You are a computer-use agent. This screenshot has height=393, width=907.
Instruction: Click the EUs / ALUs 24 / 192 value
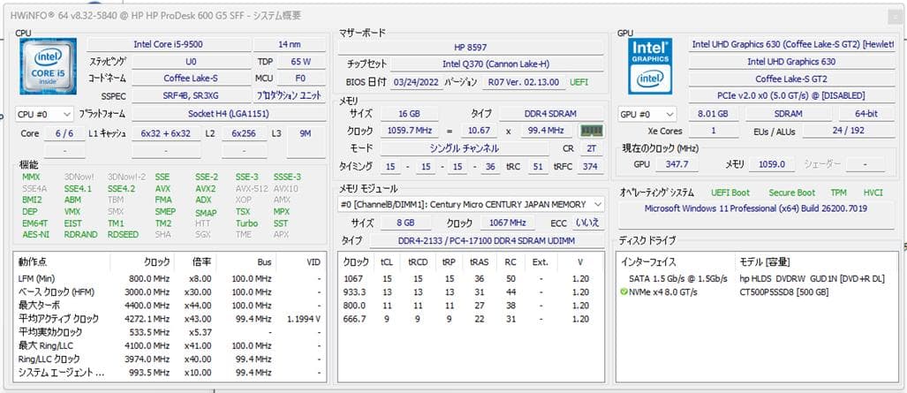(x=850, y=131)
